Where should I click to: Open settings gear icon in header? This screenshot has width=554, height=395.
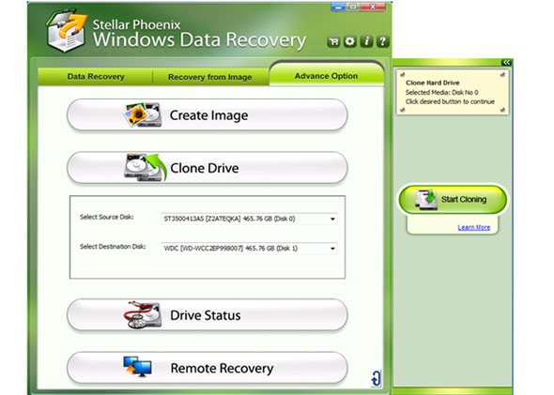350,41
